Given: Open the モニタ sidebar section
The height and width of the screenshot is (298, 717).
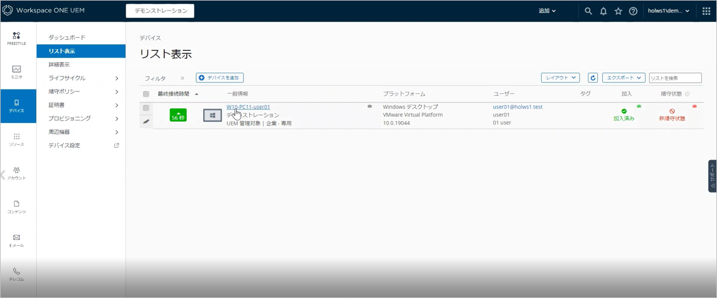Looking at the screenshot, I should [16, 72].
